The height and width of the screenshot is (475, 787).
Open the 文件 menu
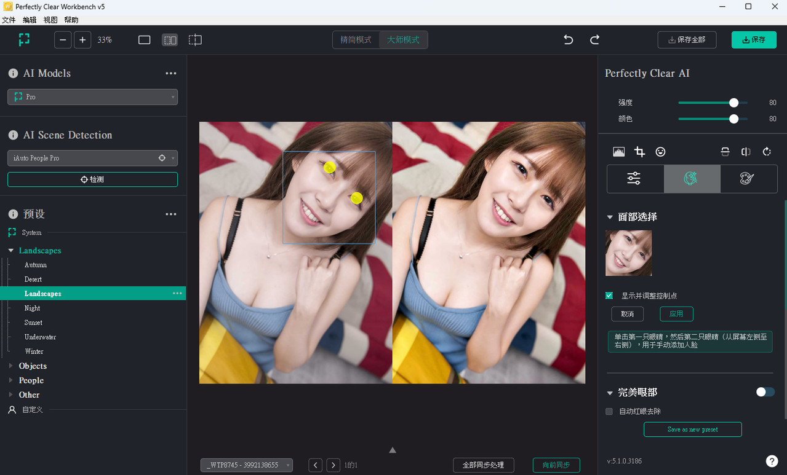(9, 20)
